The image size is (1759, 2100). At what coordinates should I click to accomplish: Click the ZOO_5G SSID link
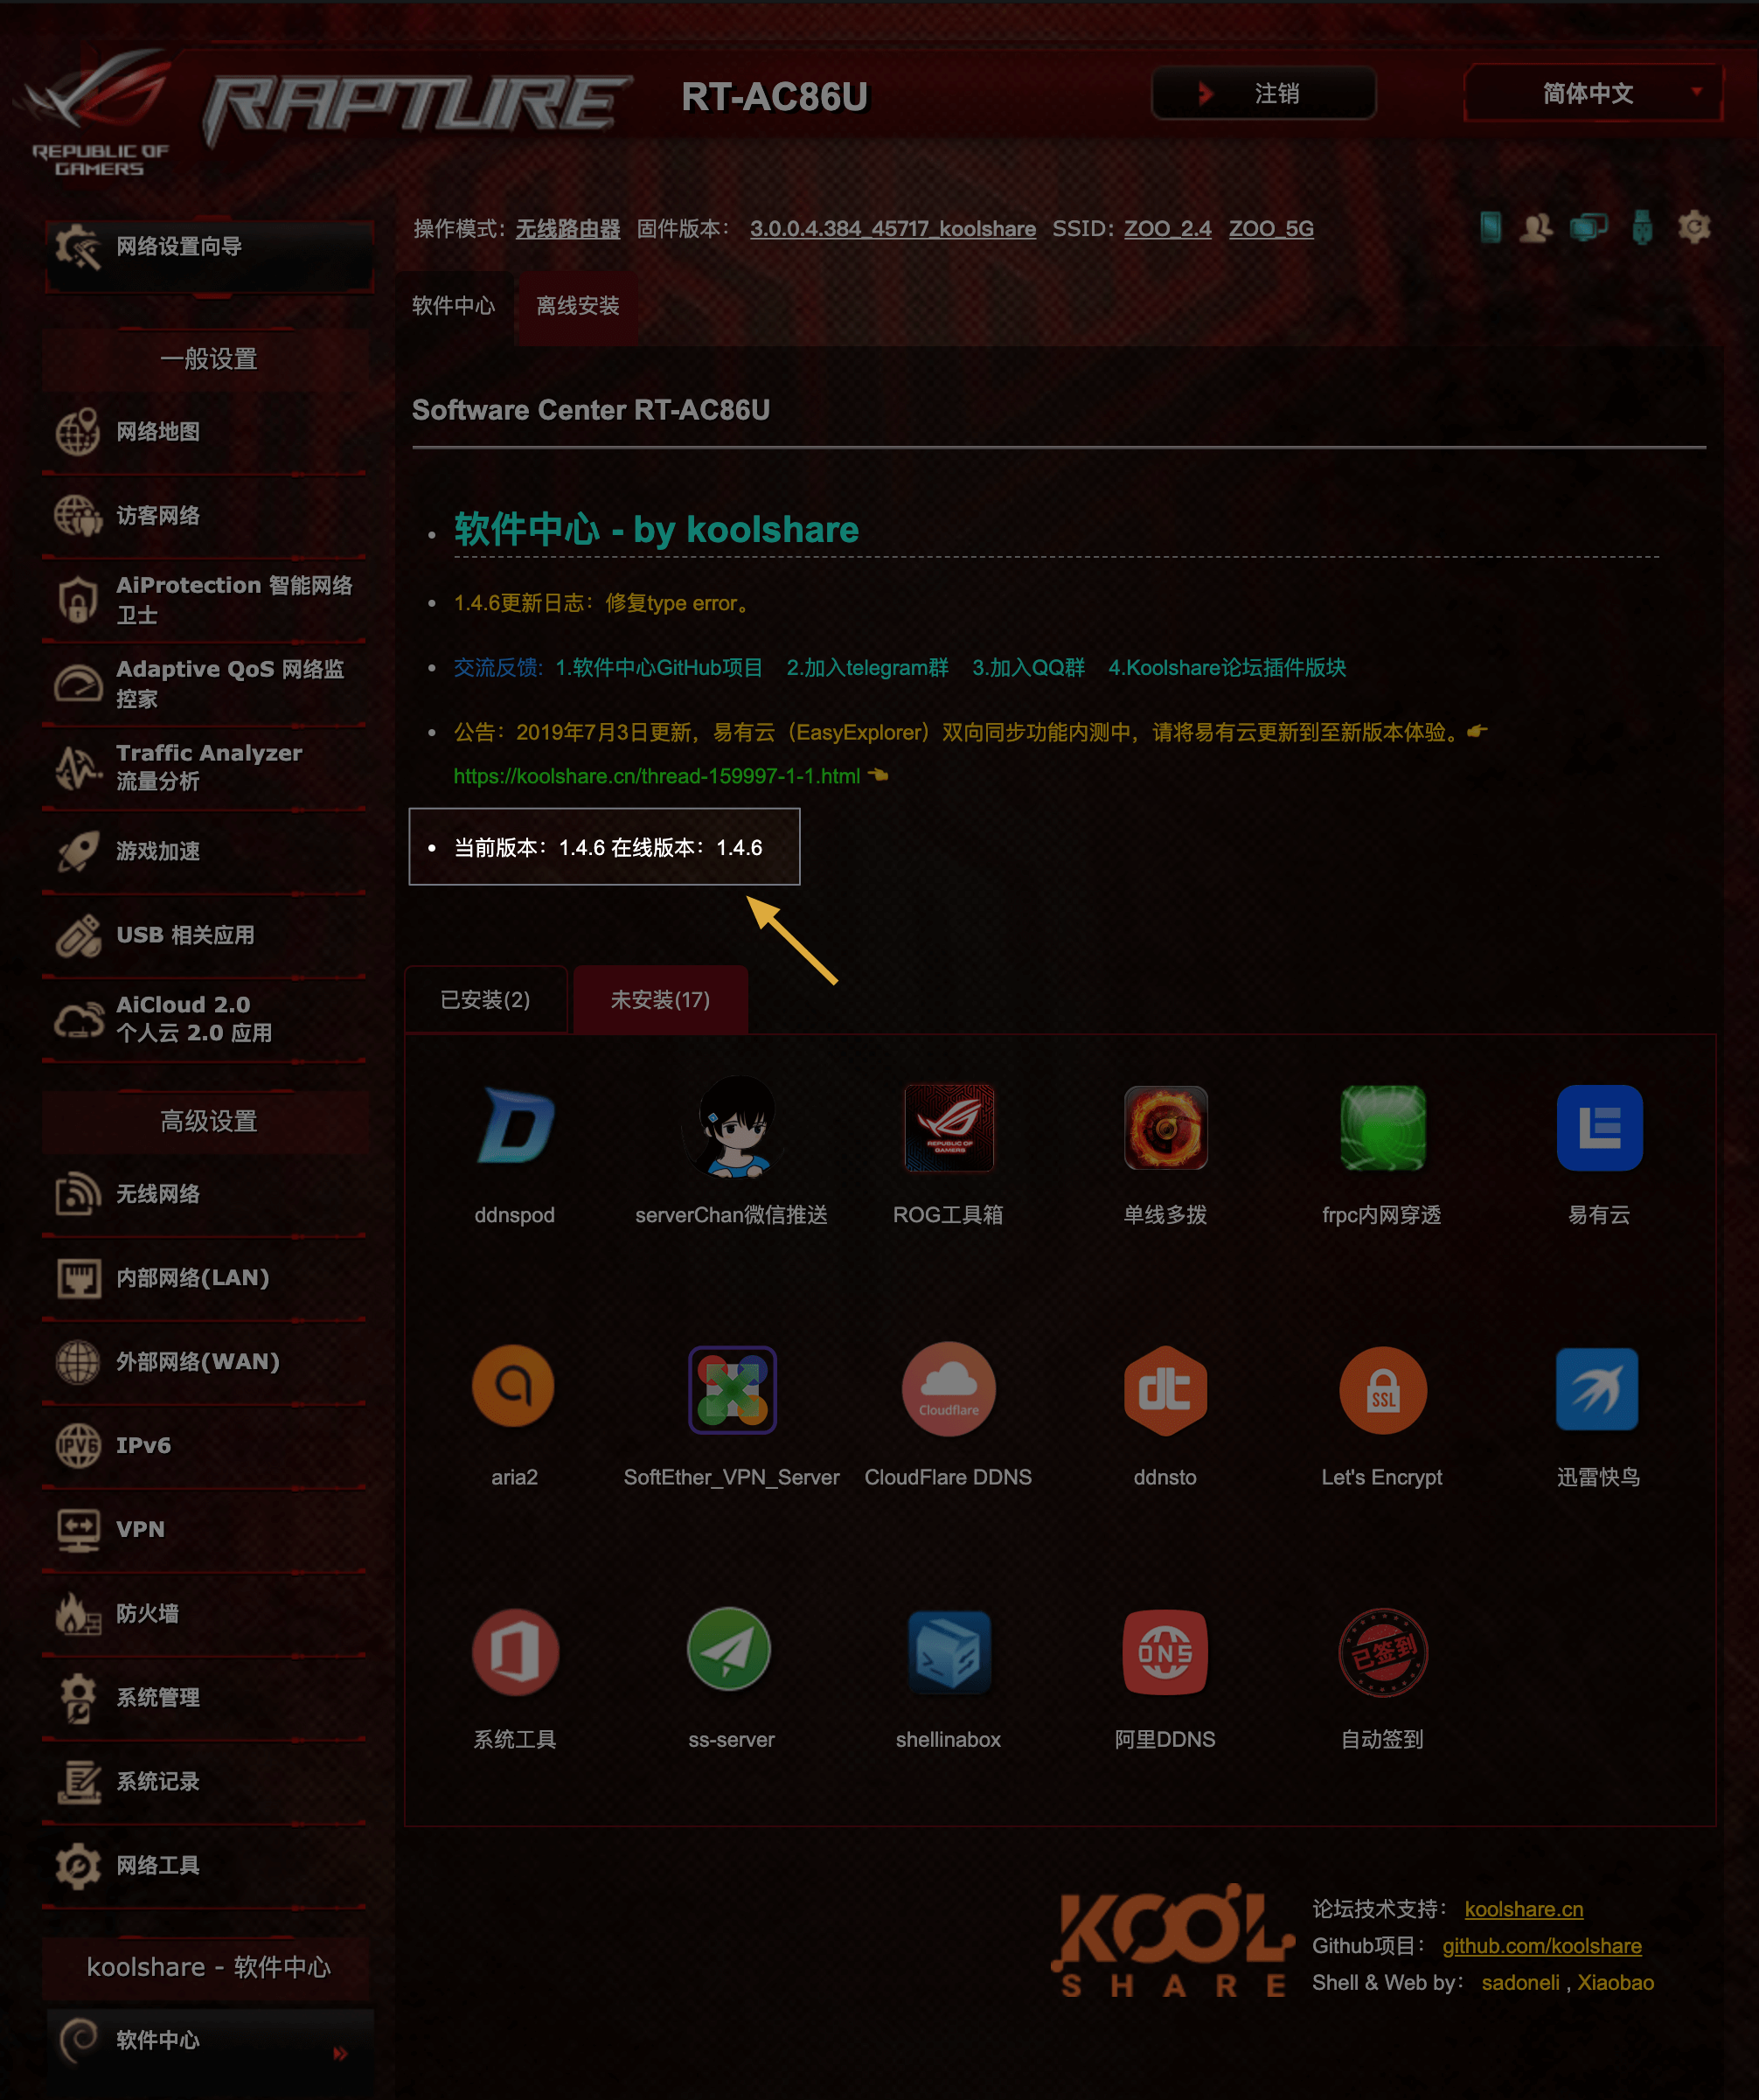pyautogui.click(x=1271, y=229)
